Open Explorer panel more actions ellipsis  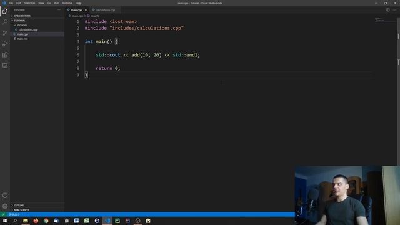tap(59, 10)
